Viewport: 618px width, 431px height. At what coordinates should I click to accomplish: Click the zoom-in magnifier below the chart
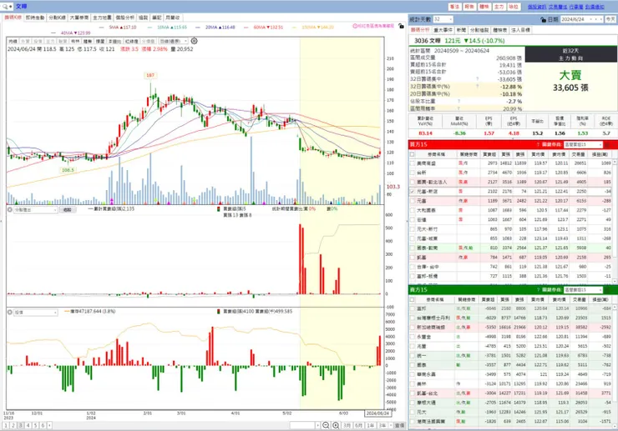point(336,425)
